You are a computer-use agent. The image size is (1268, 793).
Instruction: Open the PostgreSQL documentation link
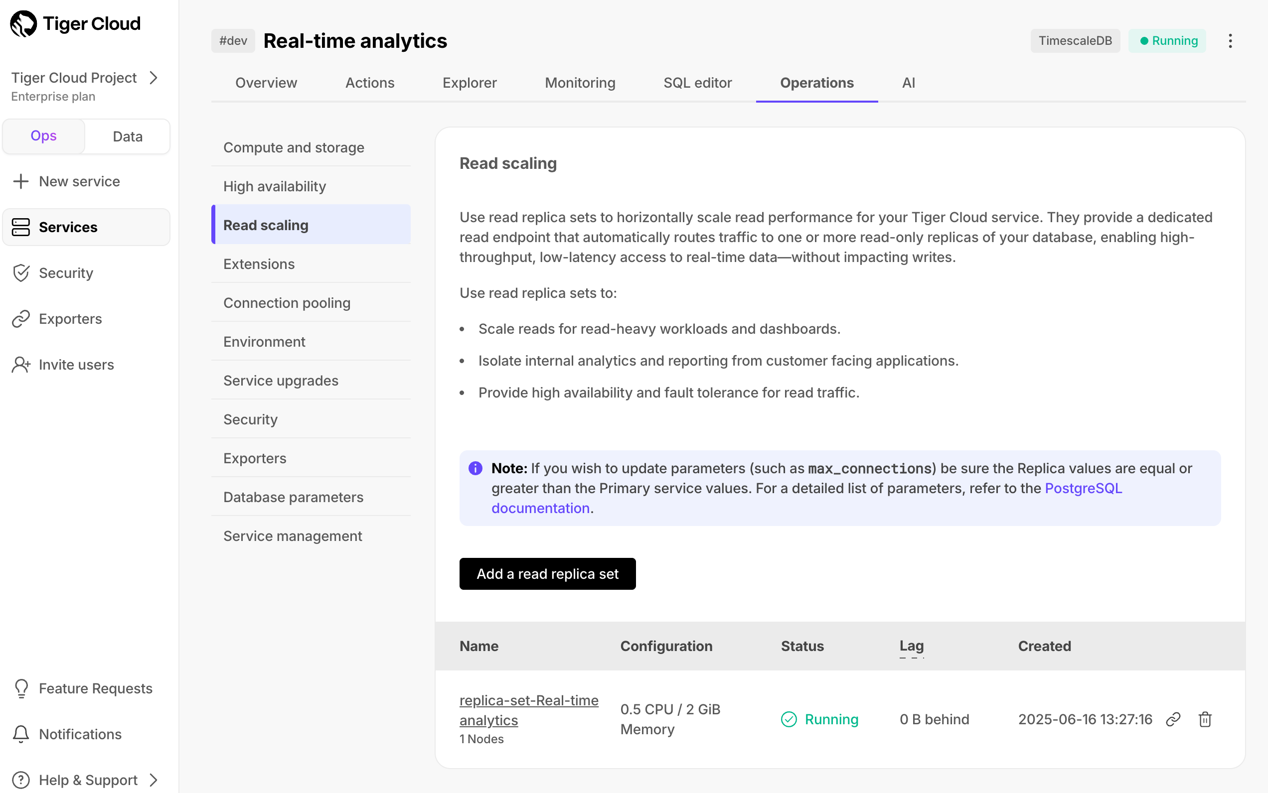pos(1083,488)
